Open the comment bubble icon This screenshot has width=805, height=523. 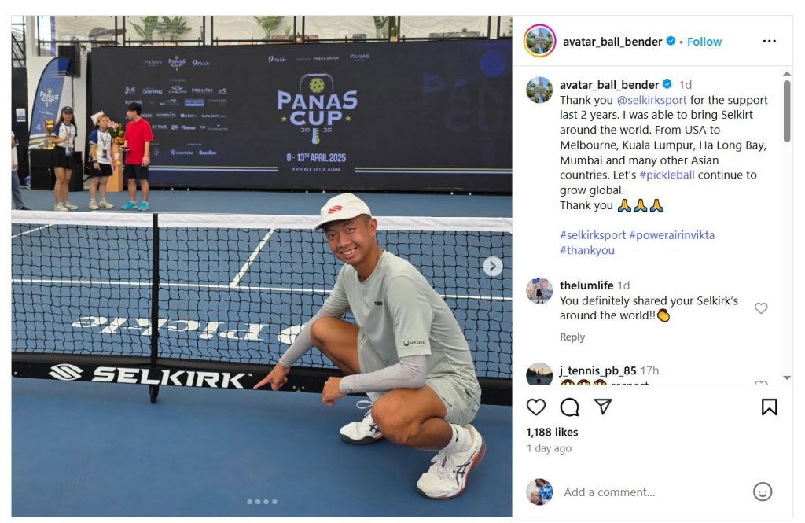[x=569, y=407]
